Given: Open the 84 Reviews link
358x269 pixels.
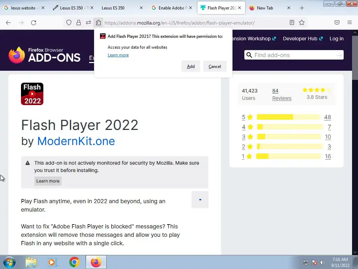Looking at the screenshot, I should pos(282,94).
